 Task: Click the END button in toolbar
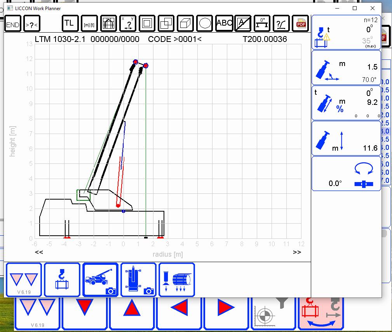(12, 23)
